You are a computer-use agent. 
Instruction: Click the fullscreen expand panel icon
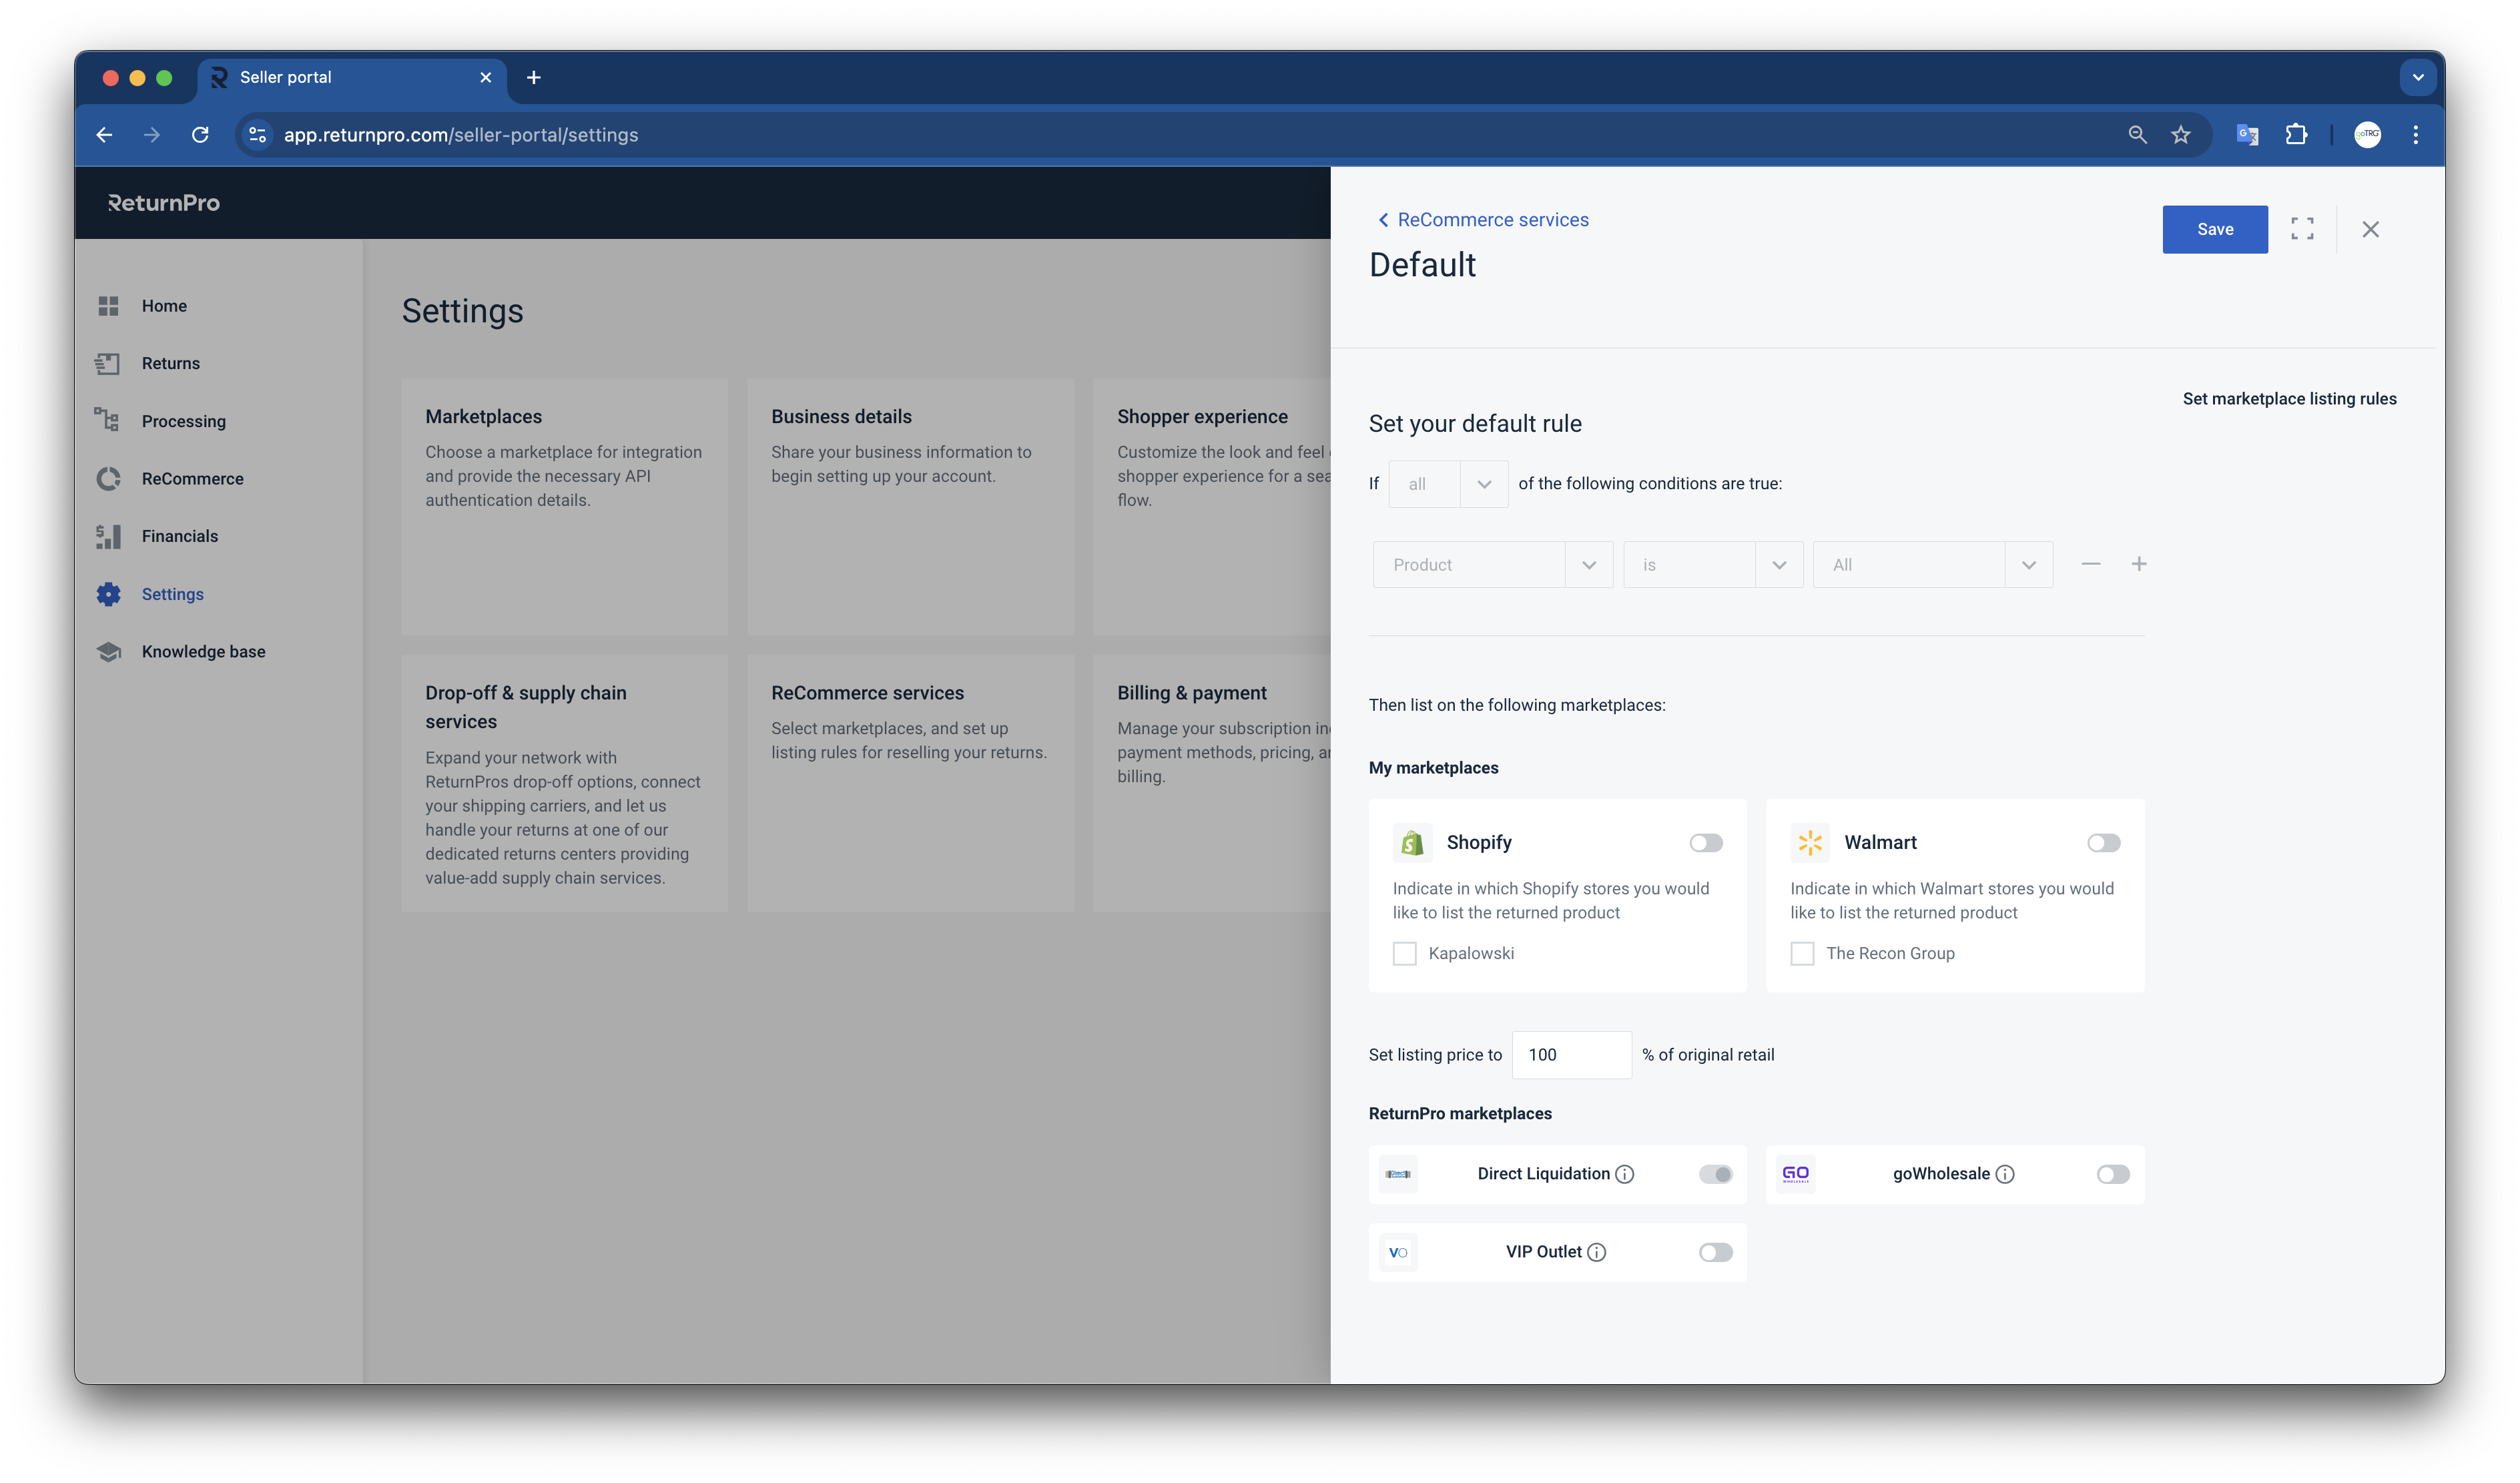pos(2302,229)
